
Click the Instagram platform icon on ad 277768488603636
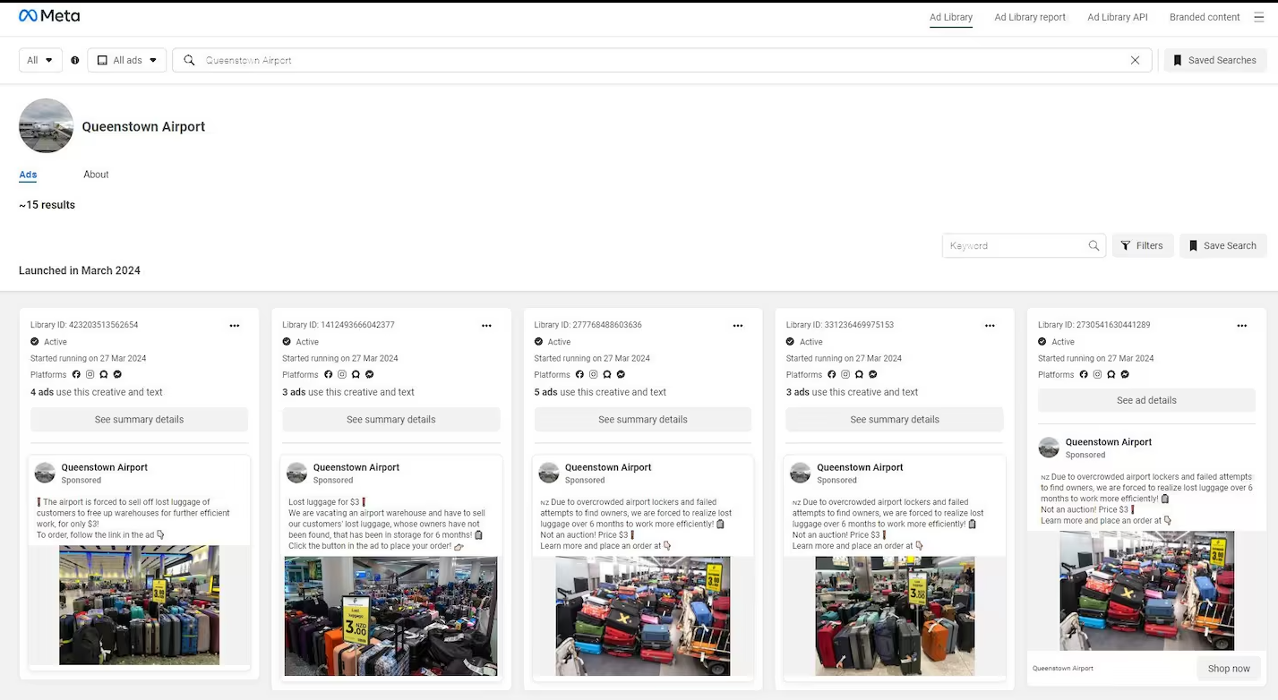593,374
